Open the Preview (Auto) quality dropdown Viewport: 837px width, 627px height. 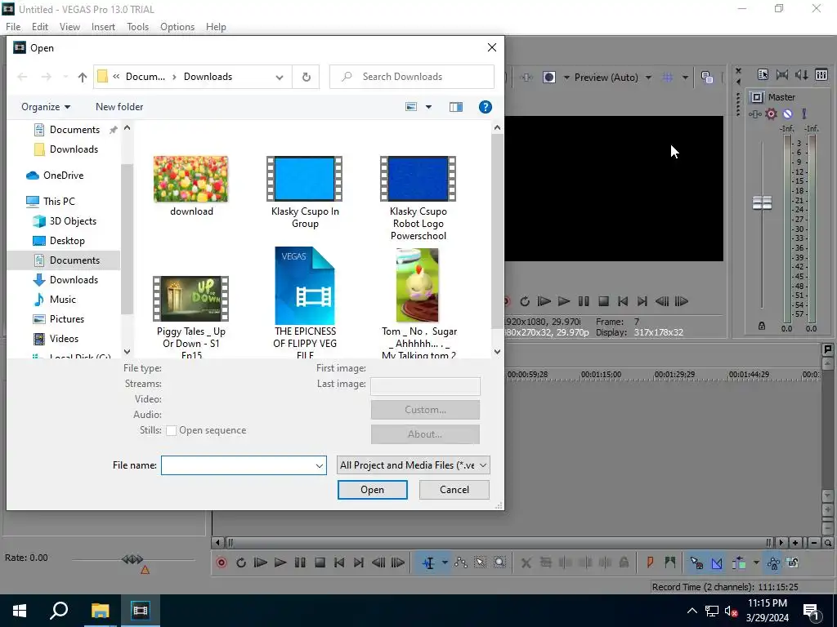(x=648, y=78)
